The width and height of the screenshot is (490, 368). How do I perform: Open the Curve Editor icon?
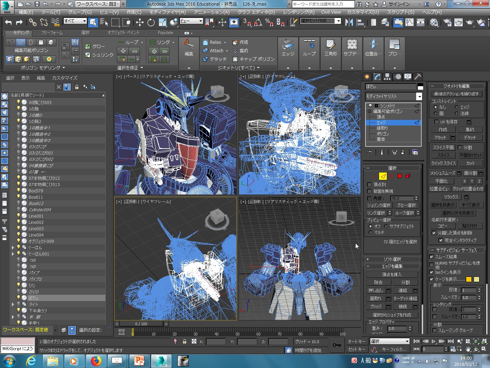(x=409, y=22)
